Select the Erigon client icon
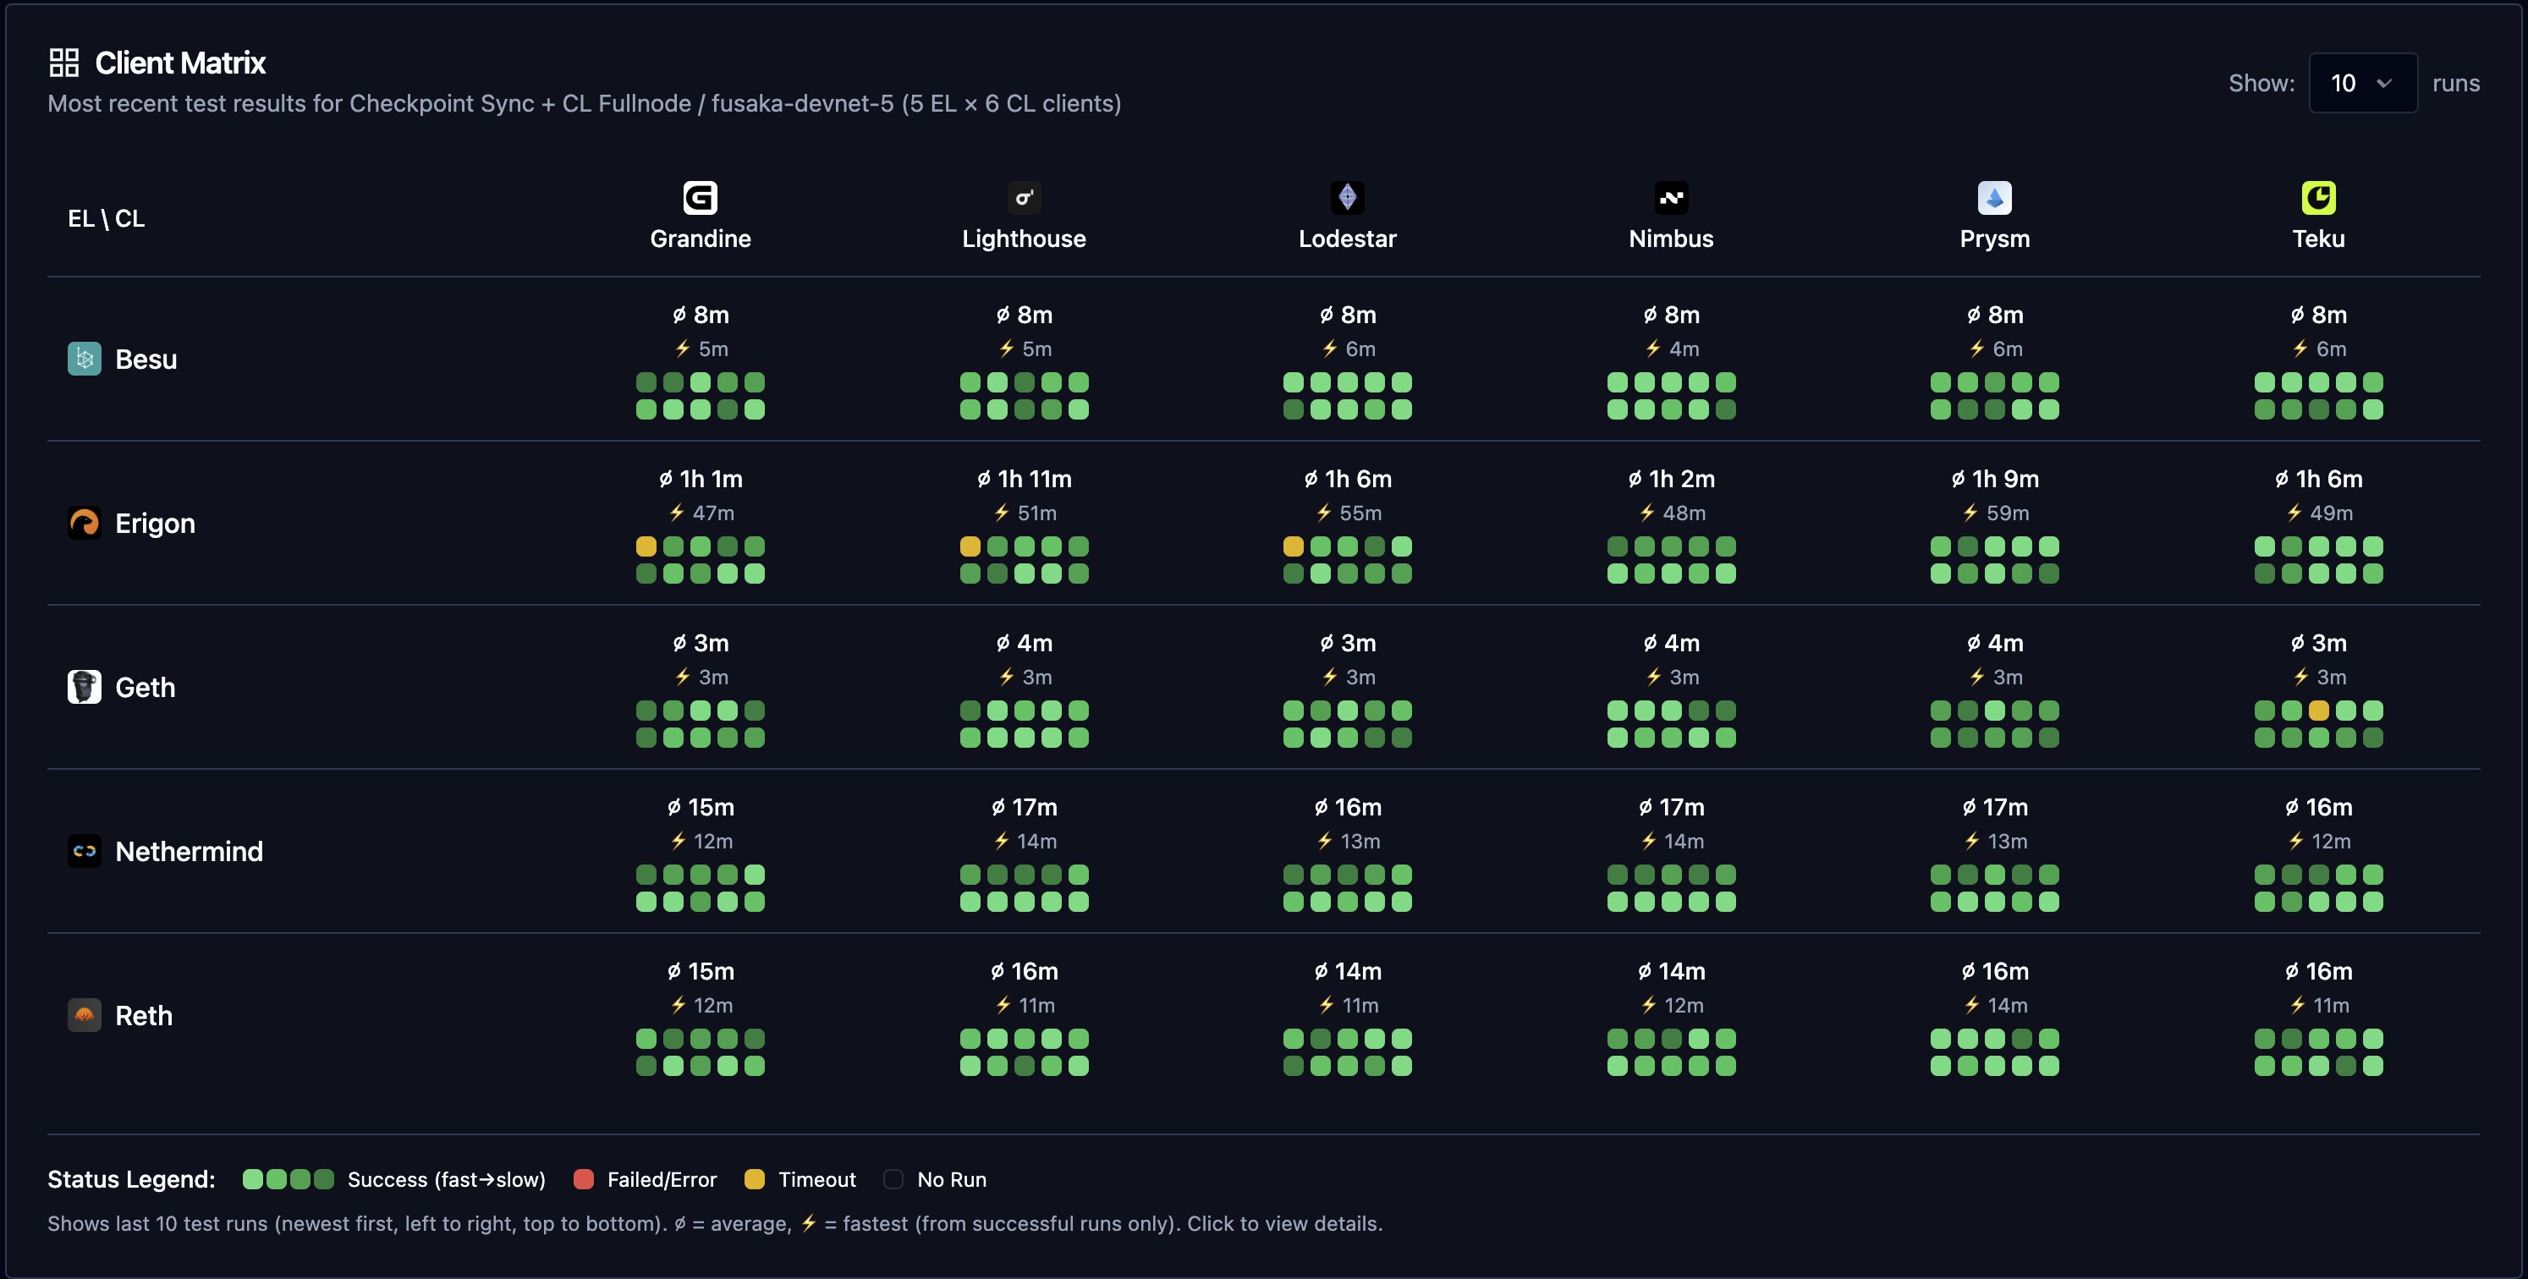Viewport: 2528px width, 1279px height. pyautogui.click(x=85, y=523)
